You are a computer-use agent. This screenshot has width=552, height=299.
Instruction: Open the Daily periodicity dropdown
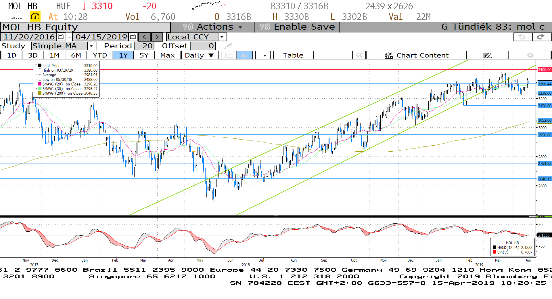point(211,55)
